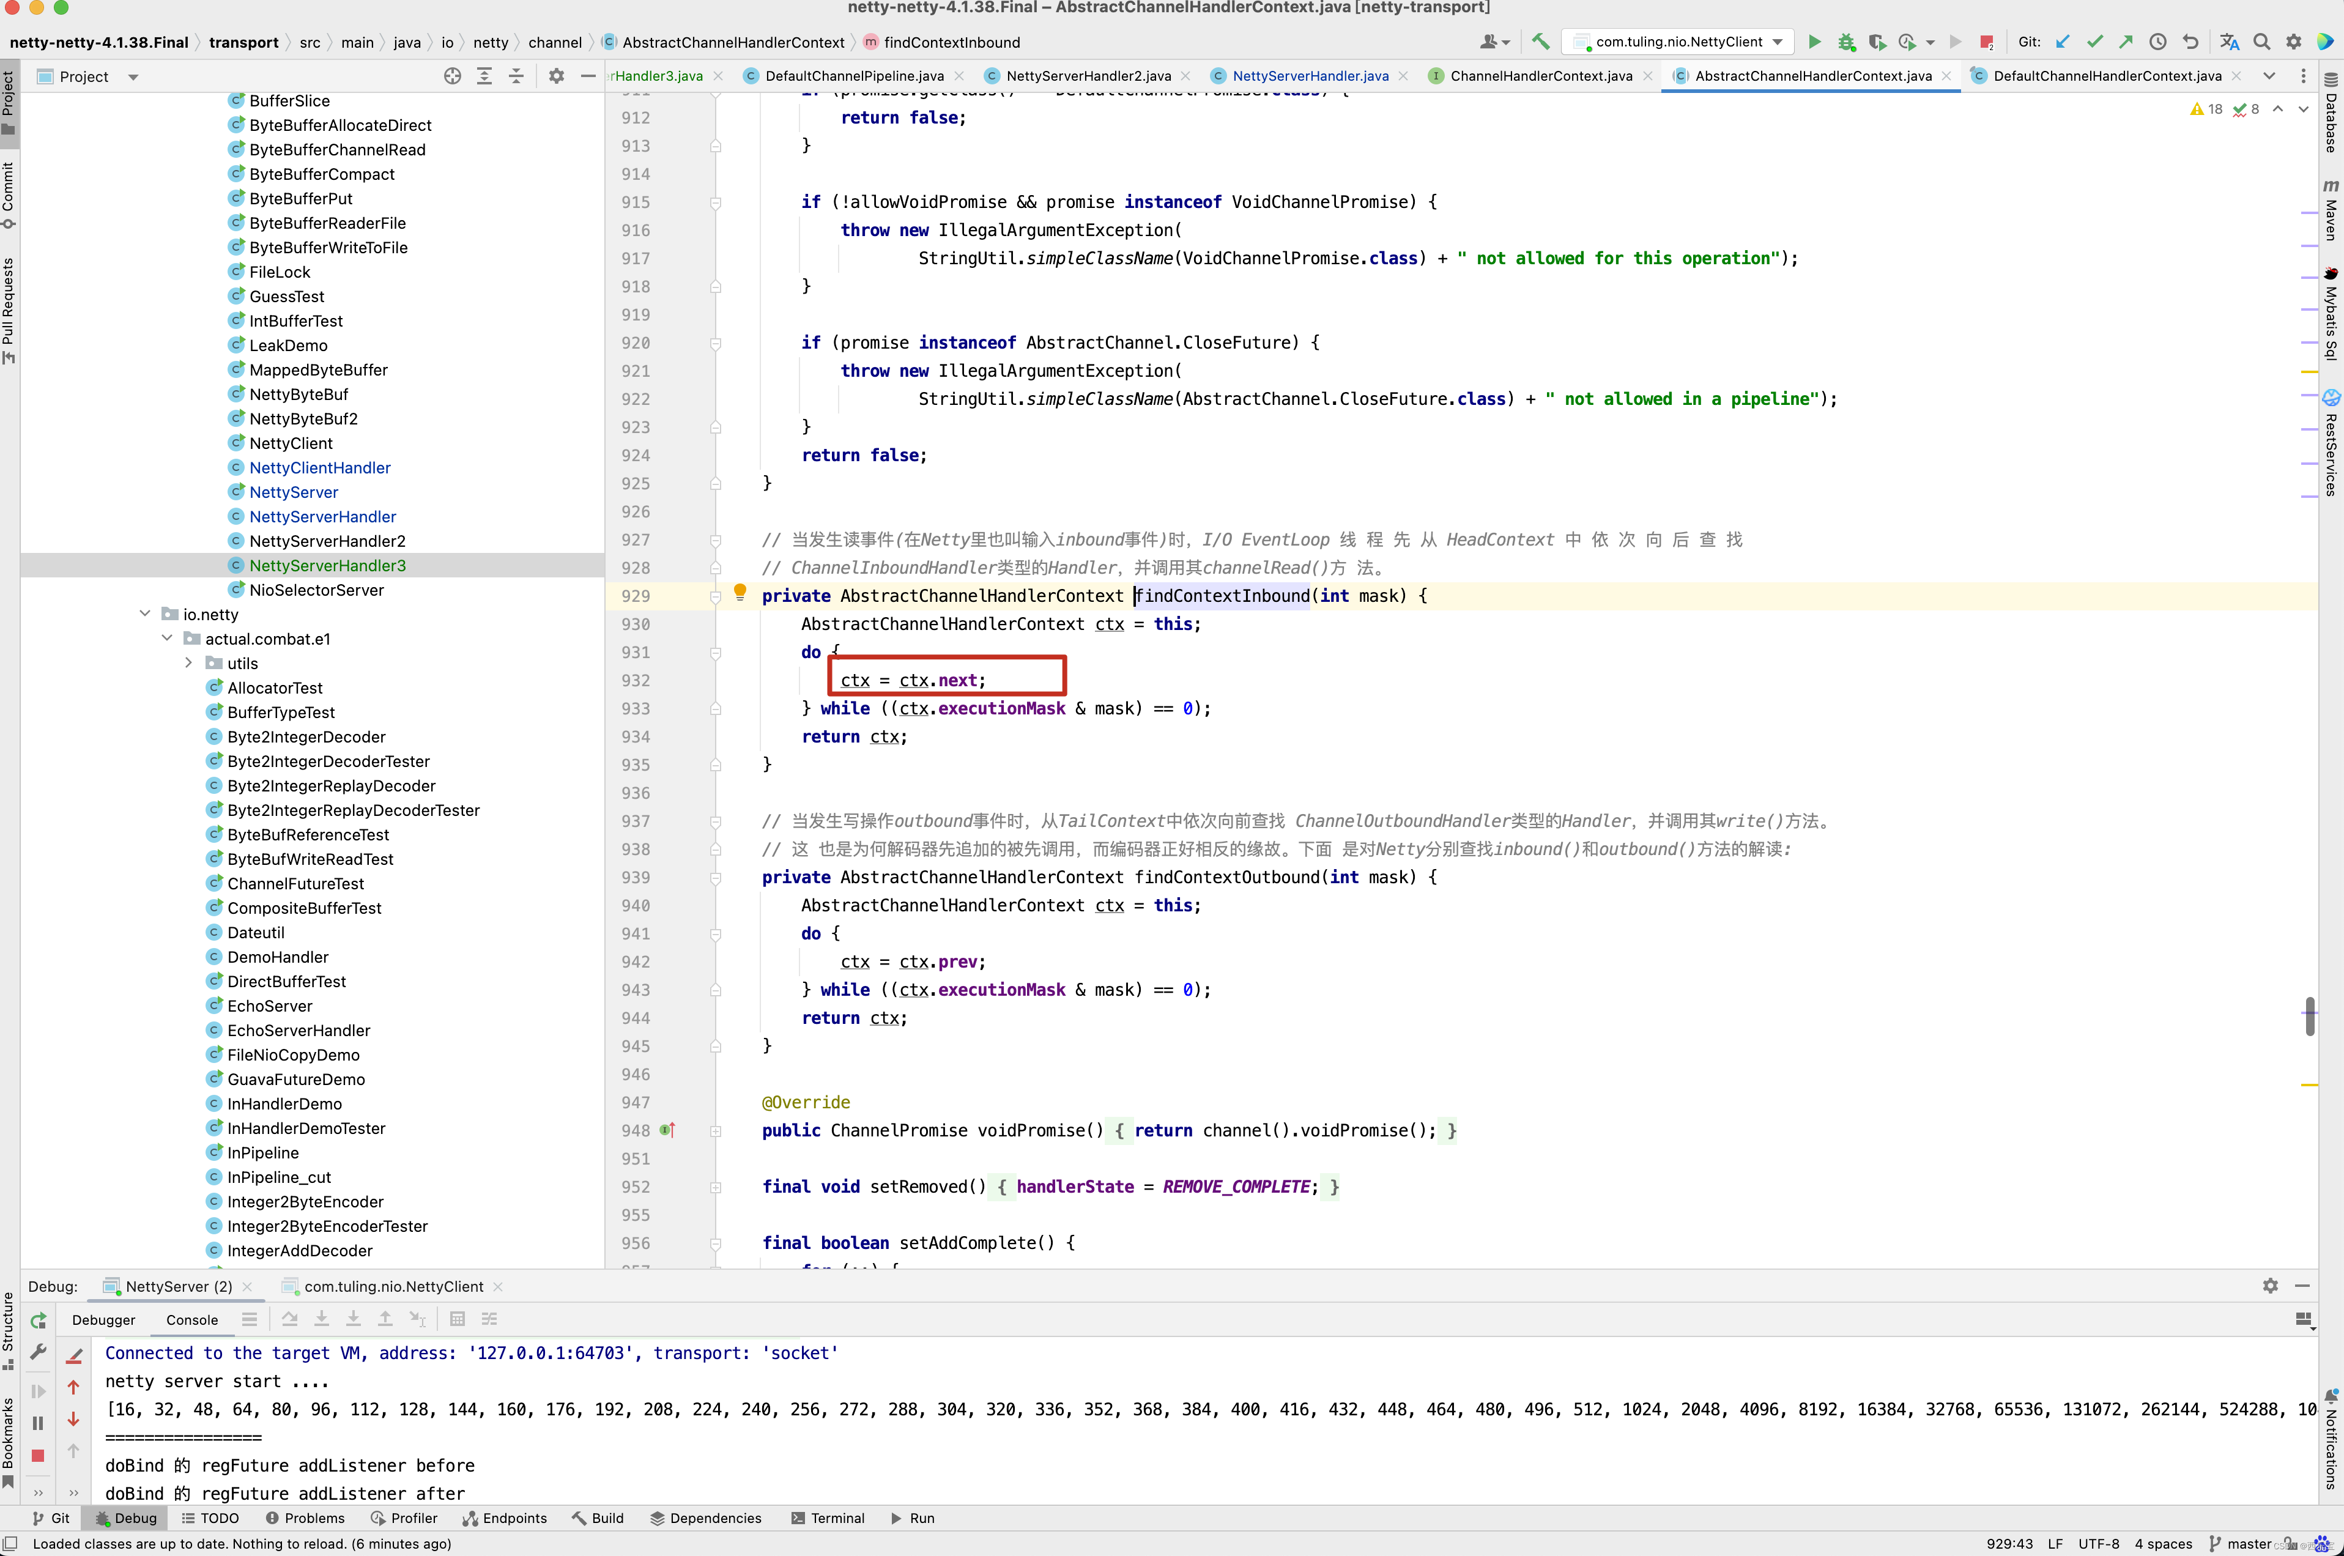Pause the running debug program
The width and height of the screenshot is (2344, 1556).
(38, 1422)
